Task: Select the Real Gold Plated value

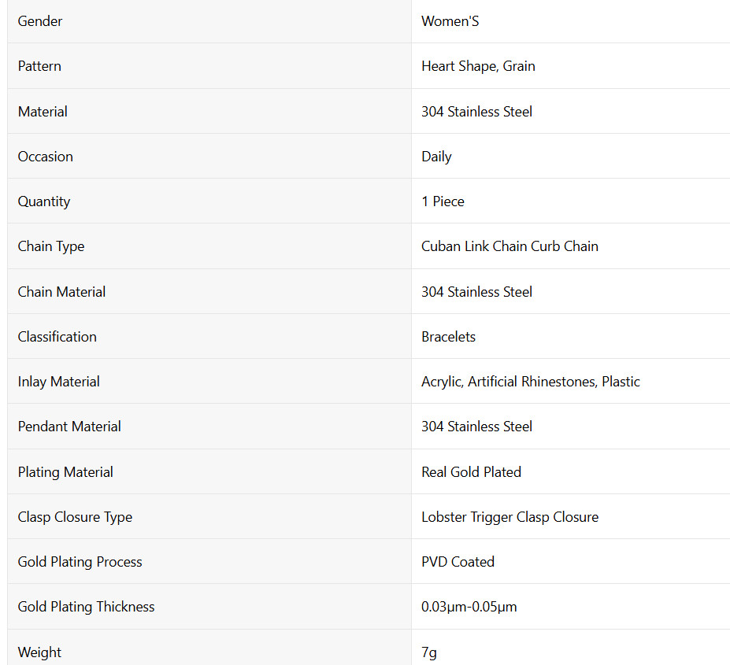Action: [471, 472]
